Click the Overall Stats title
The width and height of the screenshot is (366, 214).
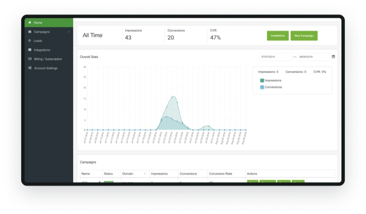tap(89, 57)
